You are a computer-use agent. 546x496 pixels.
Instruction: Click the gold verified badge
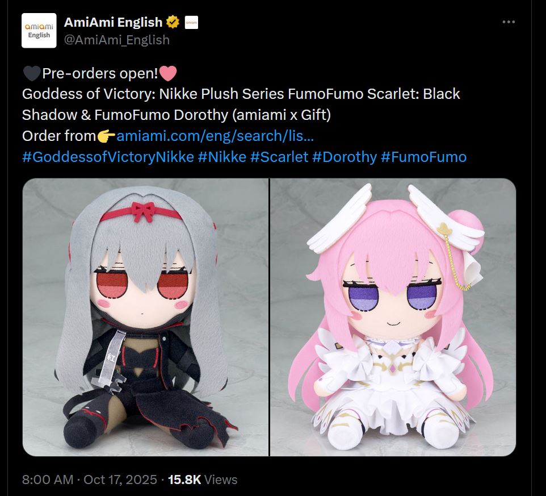tap(173, 22)
